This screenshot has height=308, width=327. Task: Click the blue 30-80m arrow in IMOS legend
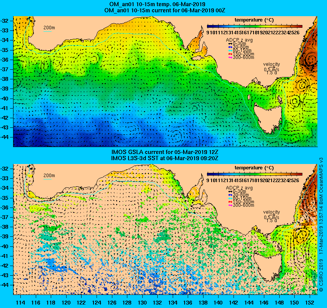(x=230, y=195)
